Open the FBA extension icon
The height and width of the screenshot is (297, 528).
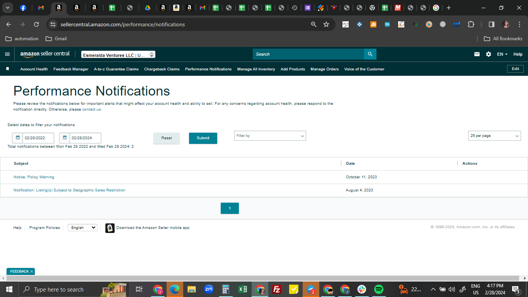387,24
